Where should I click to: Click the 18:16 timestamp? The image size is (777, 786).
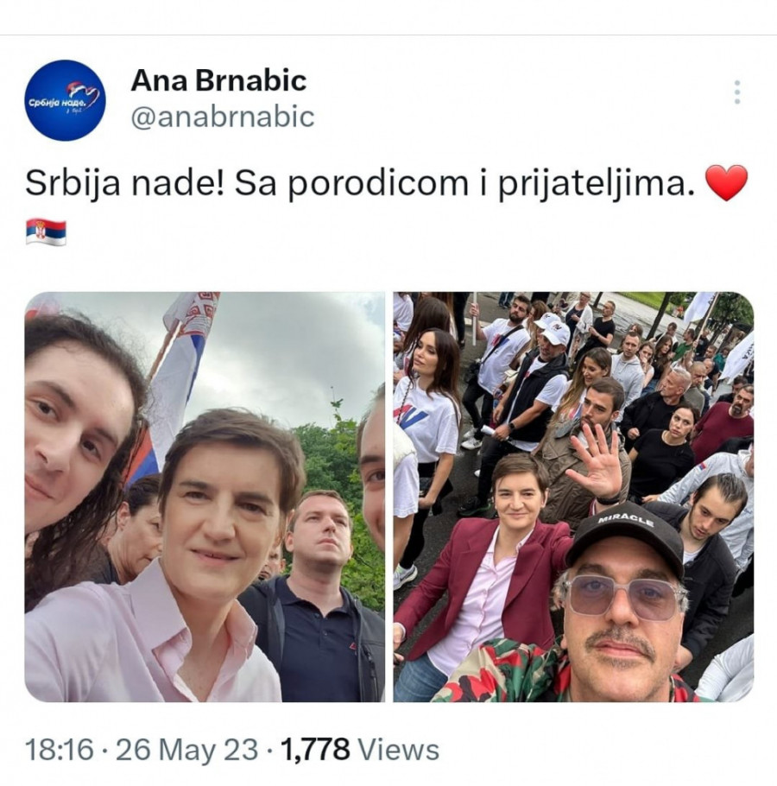point(59,750)
